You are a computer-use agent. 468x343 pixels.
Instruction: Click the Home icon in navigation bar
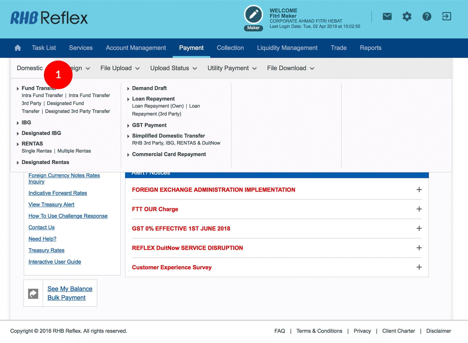click(x=18, y=48)
